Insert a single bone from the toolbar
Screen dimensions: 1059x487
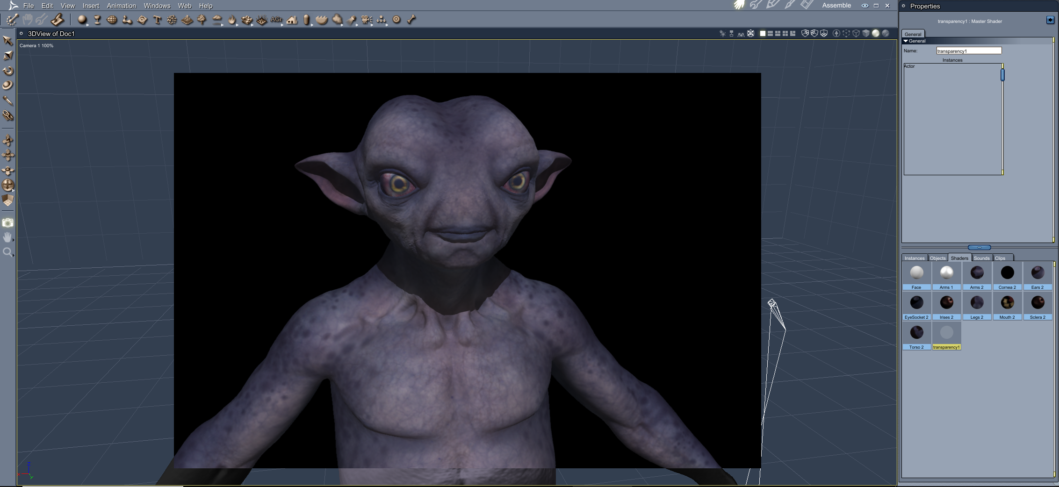click(411, 20)
